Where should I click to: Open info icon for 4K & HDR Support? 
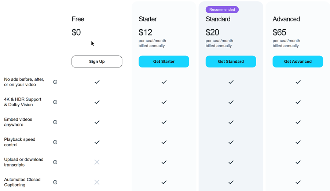pos(55,102)
